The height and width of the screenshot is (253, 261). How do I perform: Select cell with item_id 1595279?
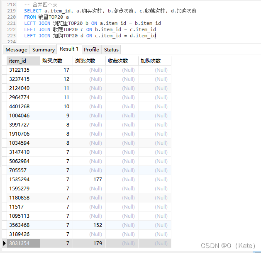click(x=23, y=189)
